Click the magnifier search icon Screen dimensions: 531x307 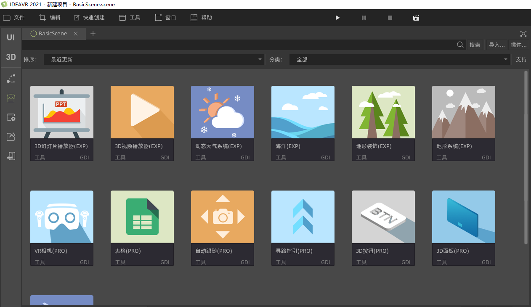460,45
